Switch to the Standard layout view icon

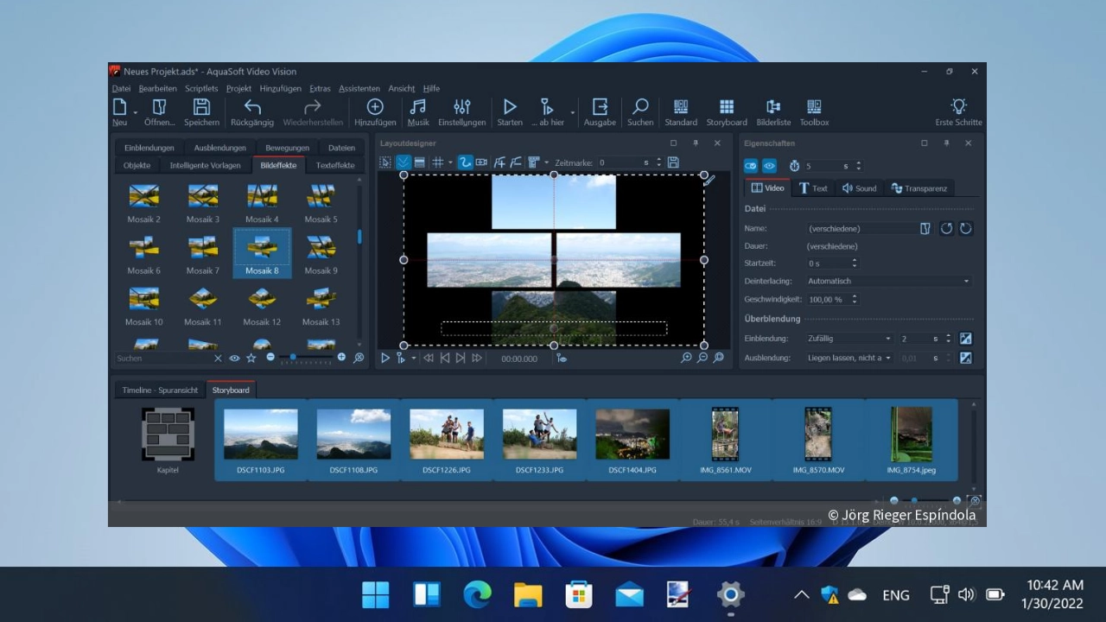click(681, 107)
